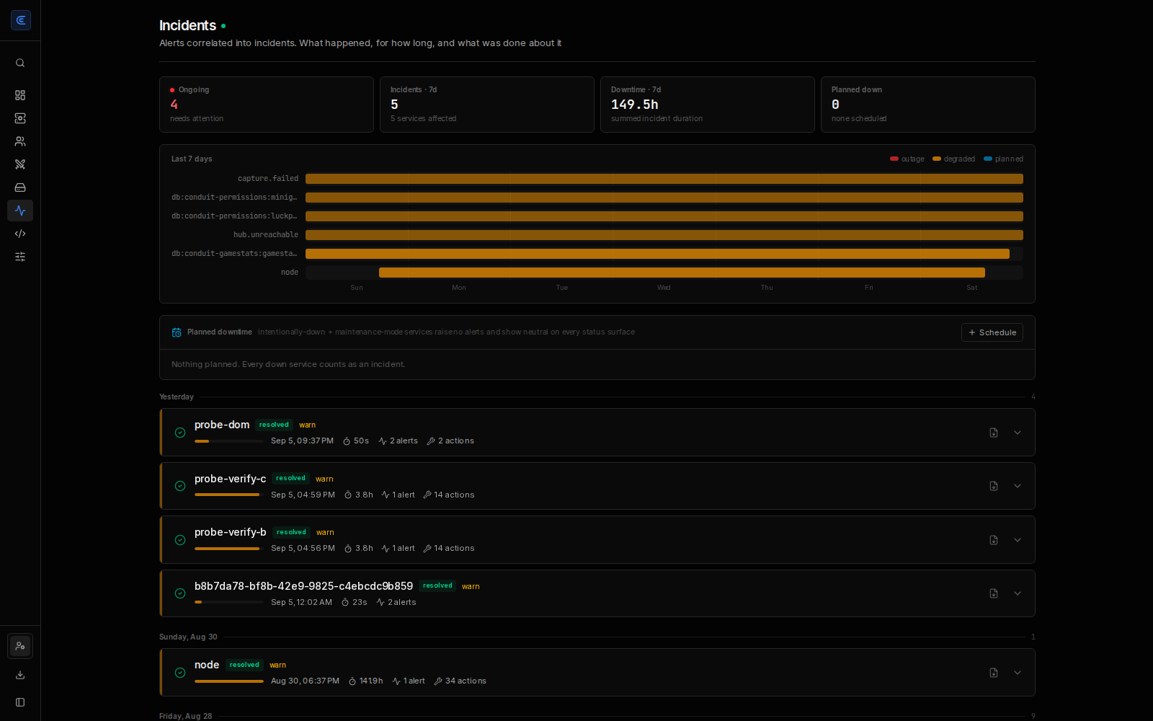Viewport: 1153px width, 721px height.
Task: Expand the node incident row
Action: tap(1018, 673)
